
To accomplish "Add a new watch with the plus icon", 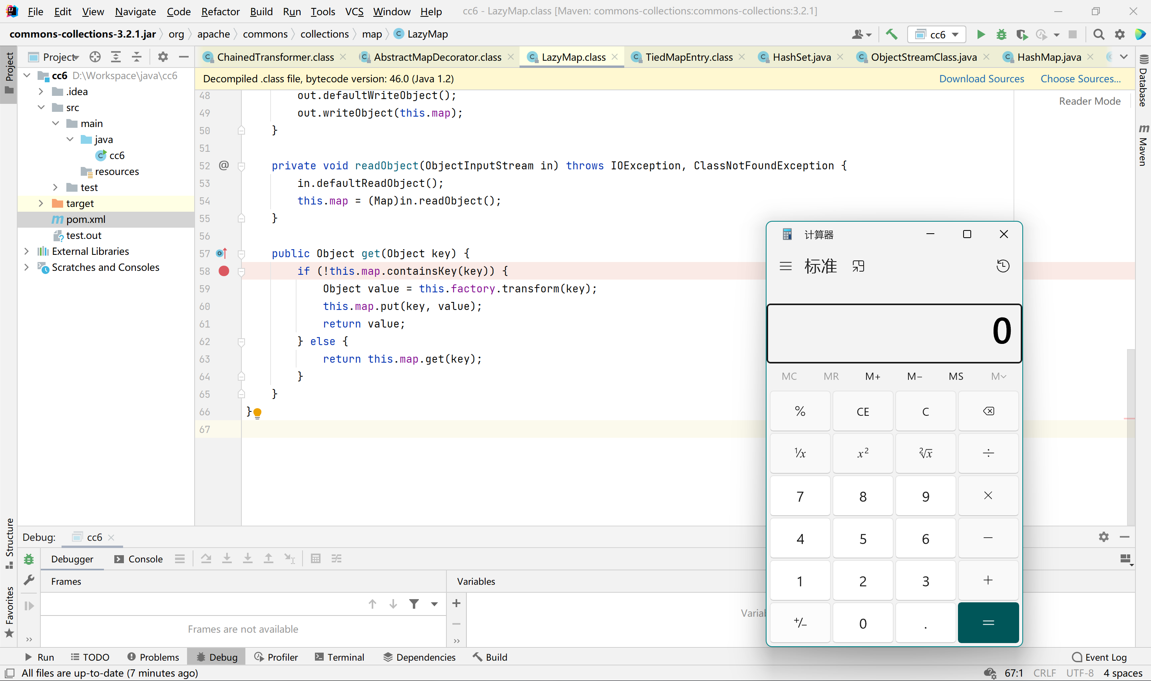I will coord(456,604).
